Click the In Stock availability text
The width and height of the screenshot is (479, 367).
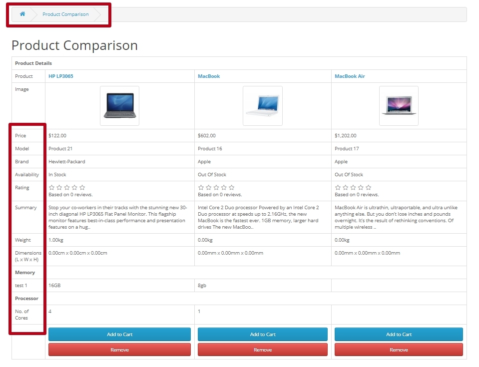pos(57,175)
